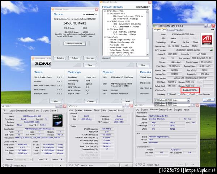Click the Close button in GPU-Z
217x174 pixels.
tap(209, 100)
